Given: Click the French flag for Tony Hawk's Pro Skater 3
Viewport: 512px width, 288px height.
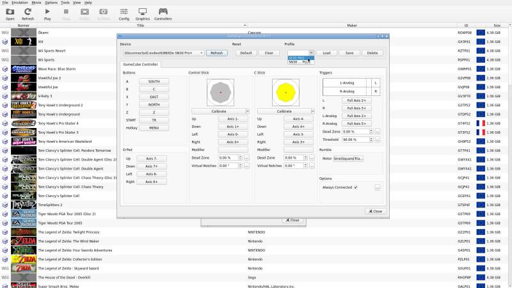Looking at the screenshot, I should pyautogui.click(x=481, y=132).
